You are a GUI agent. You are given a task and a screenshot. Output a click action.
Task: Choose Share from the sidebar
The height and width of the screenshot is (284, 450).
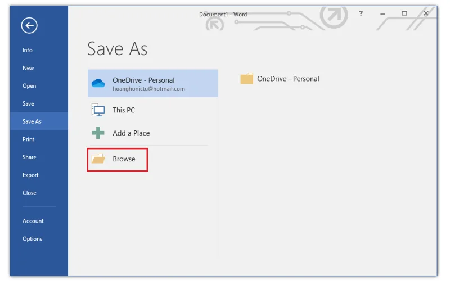(x=29, y=157)
